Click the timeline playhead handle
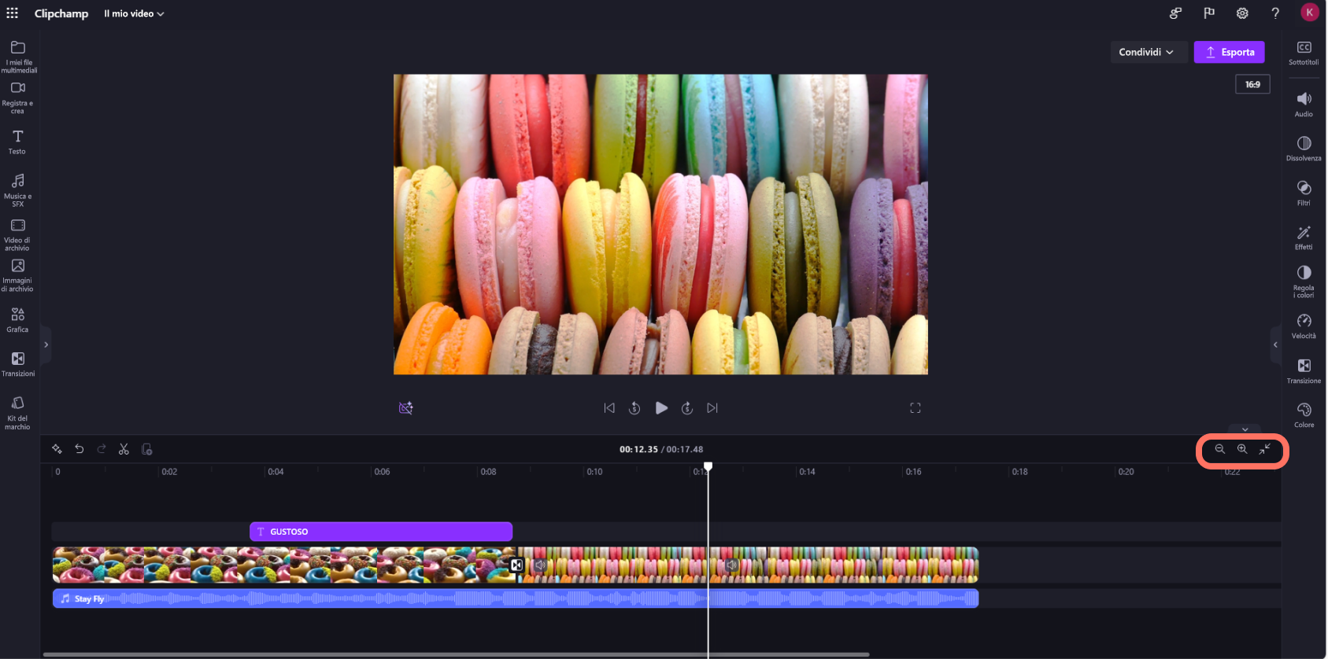Viewport: 1328px width, 659px height. (708, 467)
